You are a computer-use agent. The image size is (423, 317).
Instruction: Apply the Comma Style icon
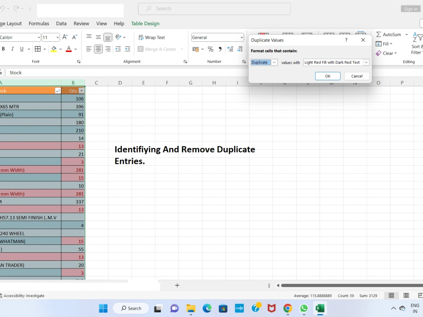point(220,49)
